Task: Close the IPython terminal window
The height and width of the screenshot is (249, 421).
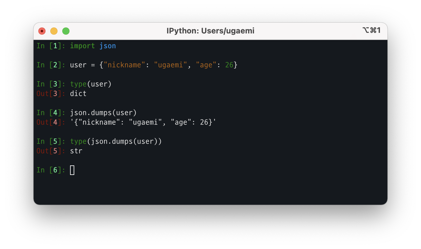Action: (42, 31)
